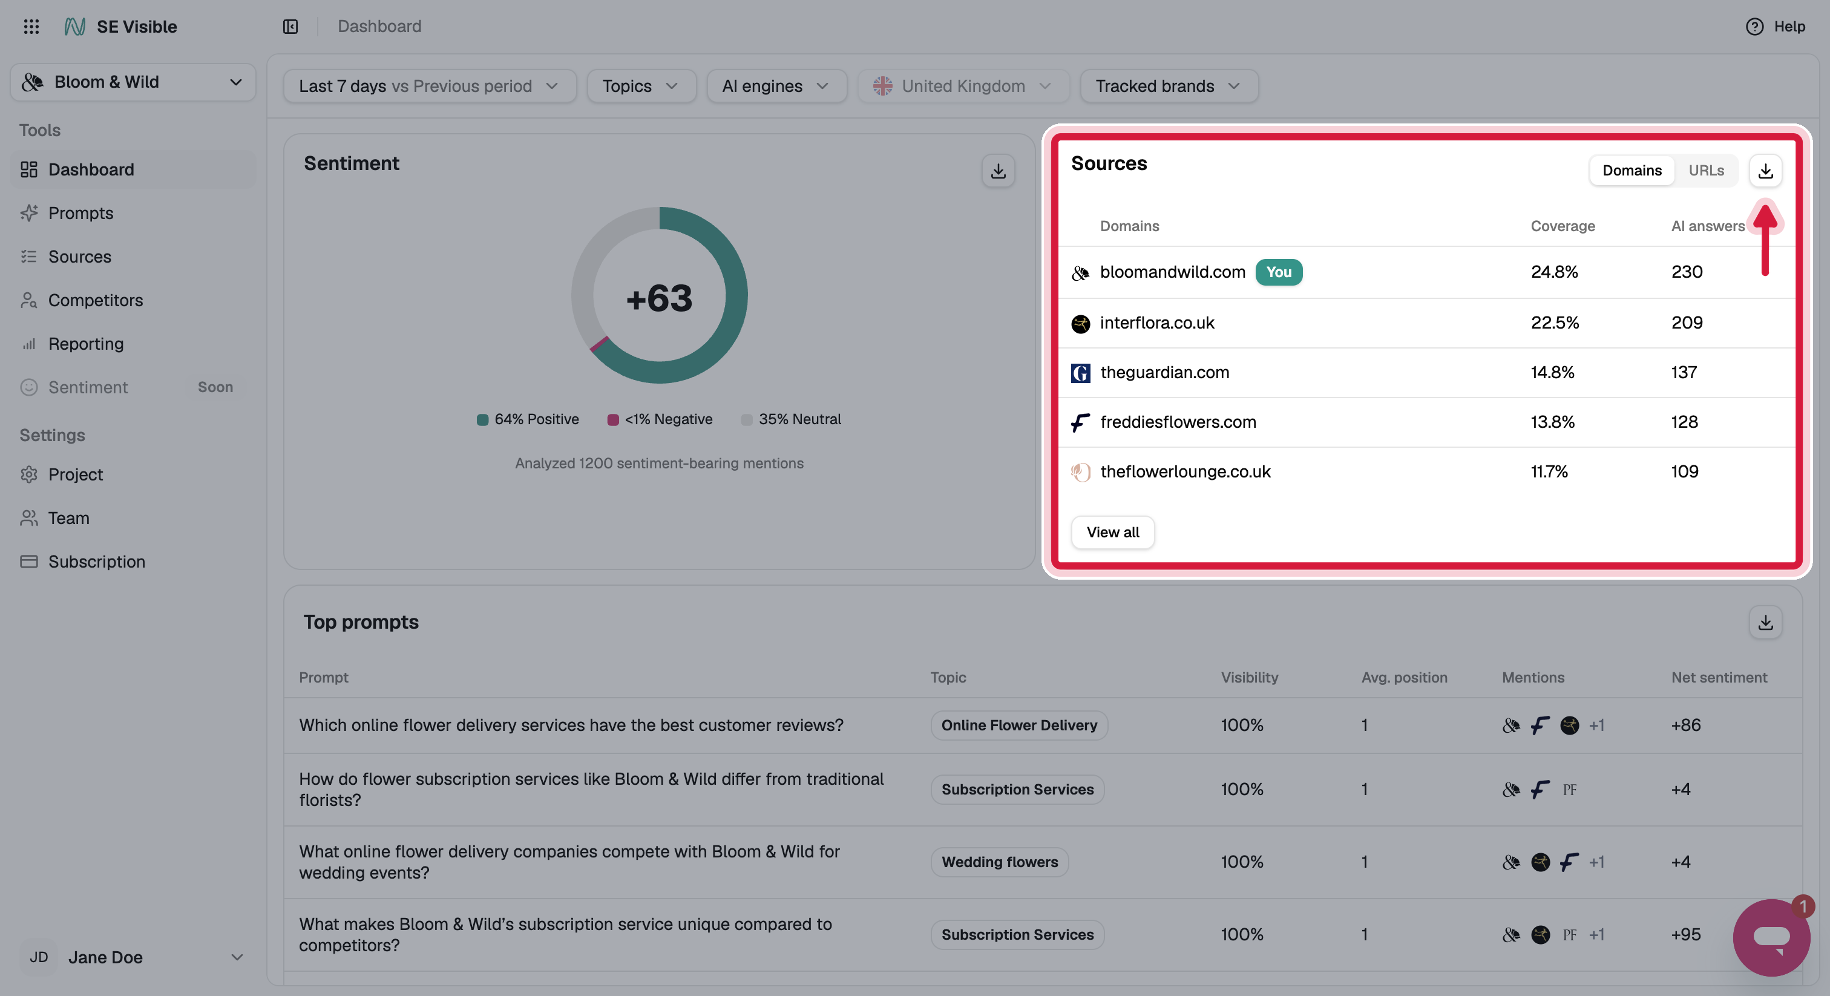Switch Sources view to Domains

[x=1632, y=171]
